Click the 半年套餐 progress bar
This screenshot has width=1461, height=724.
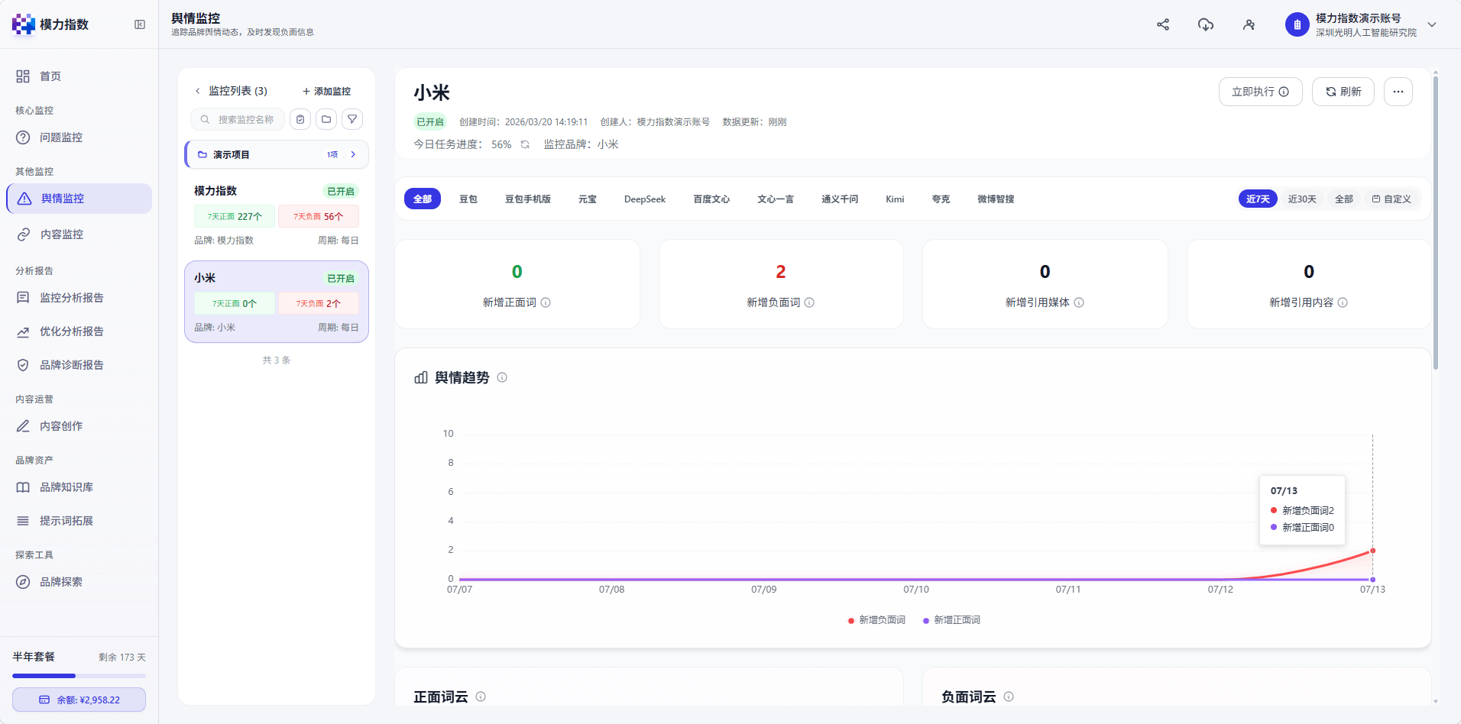pos(79,676)
